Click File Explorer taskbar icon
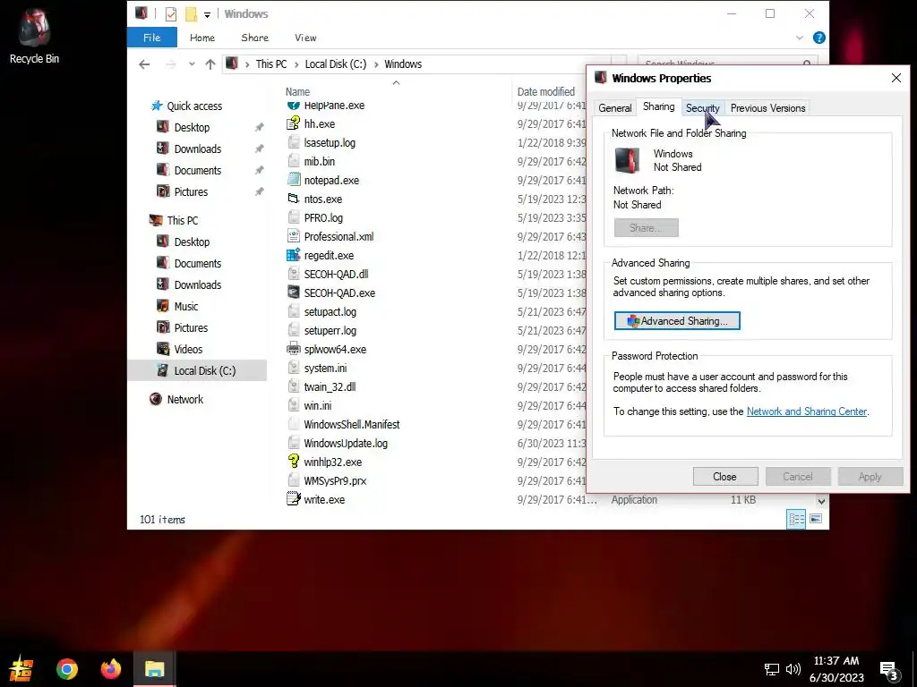The image size is (917, 687). (154, 669)
